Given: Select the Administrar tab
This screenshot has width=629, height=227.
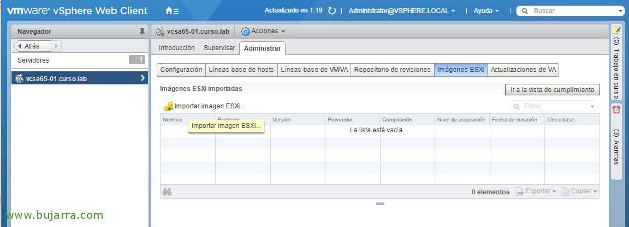Looking at the screenshot, I should pyautogui.click(x=262, y=48).
